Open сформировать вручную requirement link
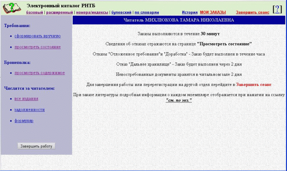This screenshot has height=171, width=287. pyautogui.click(x=37, y=36)
